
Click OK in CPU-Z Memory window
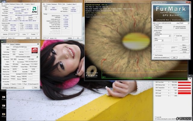[78, 38]
